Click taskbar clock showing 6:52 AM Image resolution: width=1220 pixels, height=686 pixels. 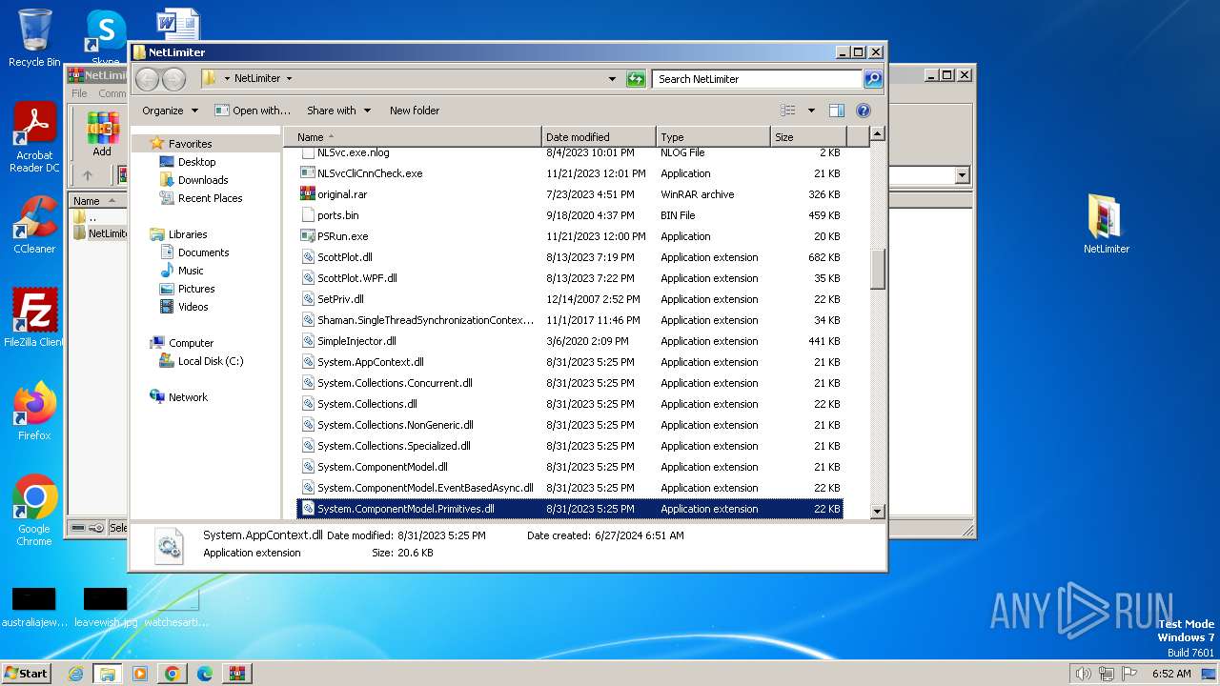click(1170, 674)
